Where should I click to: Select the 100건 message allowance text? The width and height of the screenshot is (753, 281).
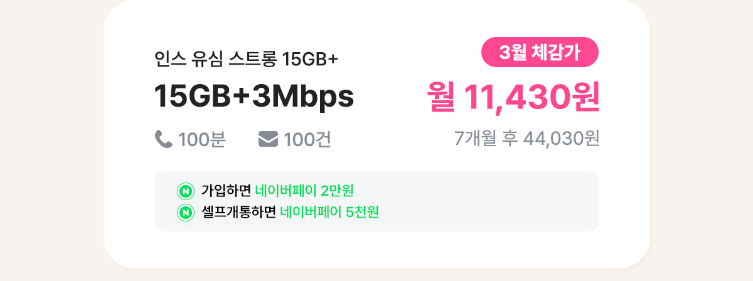(x=307, y=139)
